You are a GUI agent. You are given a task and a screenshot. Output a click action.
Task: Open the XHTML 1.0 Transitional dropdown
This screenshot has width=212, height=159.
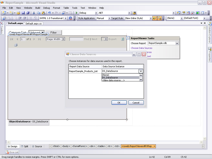tap(66, 18)
